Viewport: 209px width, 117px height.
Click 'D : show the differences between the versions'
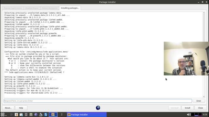click(x=38, y=65)
